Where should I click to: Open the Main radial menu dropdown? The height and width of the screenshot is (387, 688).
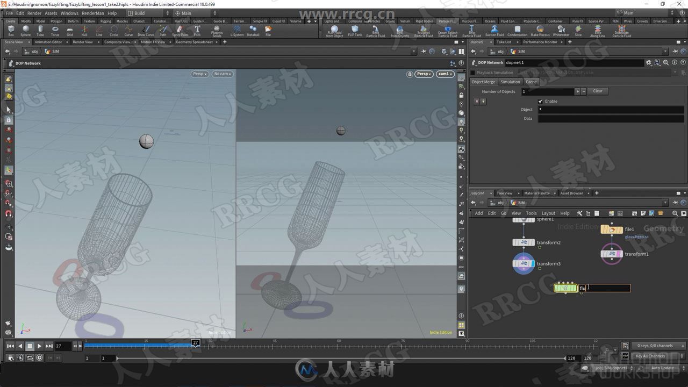(195, 13)
